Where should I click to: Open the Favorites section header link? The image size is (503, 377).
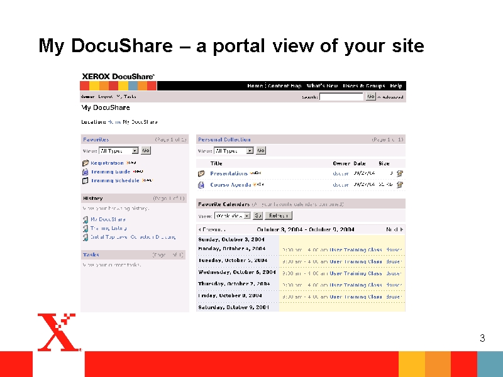96,139
